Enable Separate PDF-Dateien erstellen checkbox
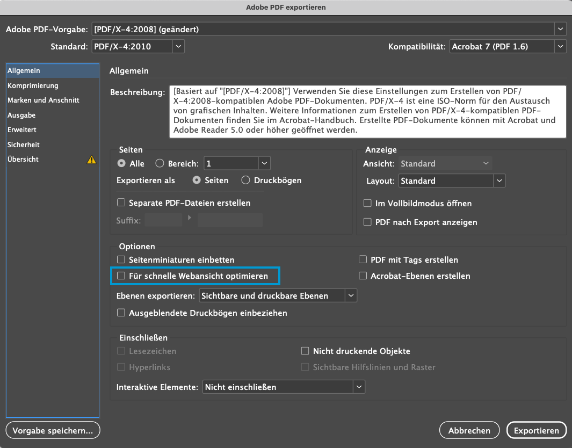The width and height of the screenshot is (572, 448). [121, 203]
